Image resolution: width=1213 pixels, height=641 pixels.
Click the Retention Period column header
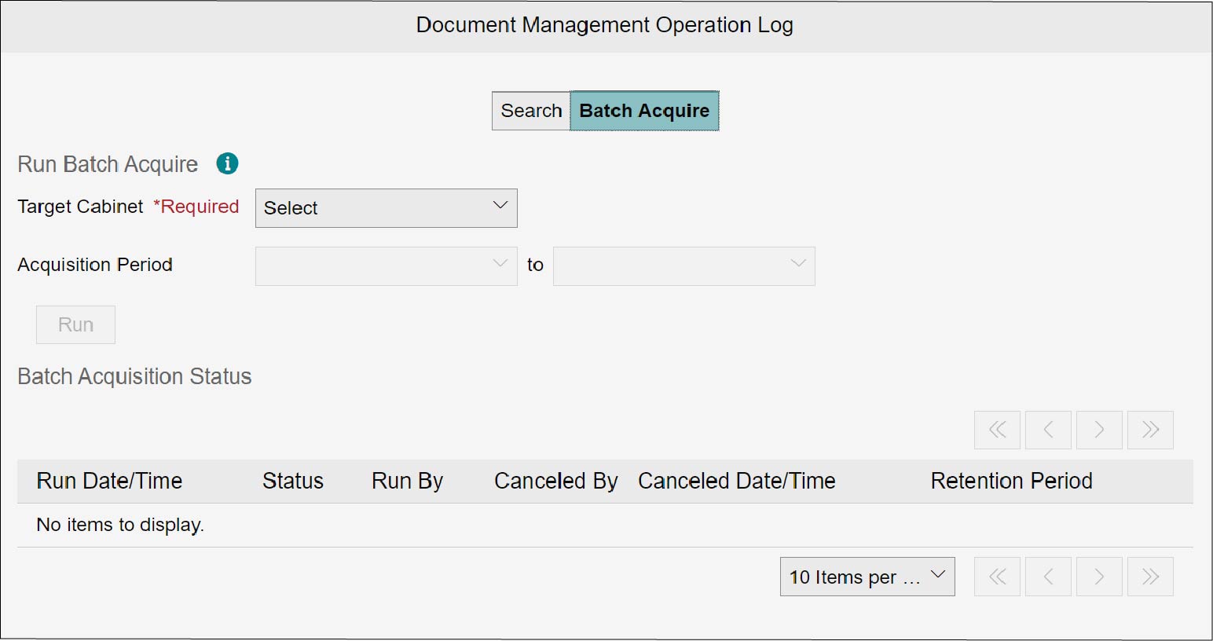pyautogui.click(x=1011, y=481)
